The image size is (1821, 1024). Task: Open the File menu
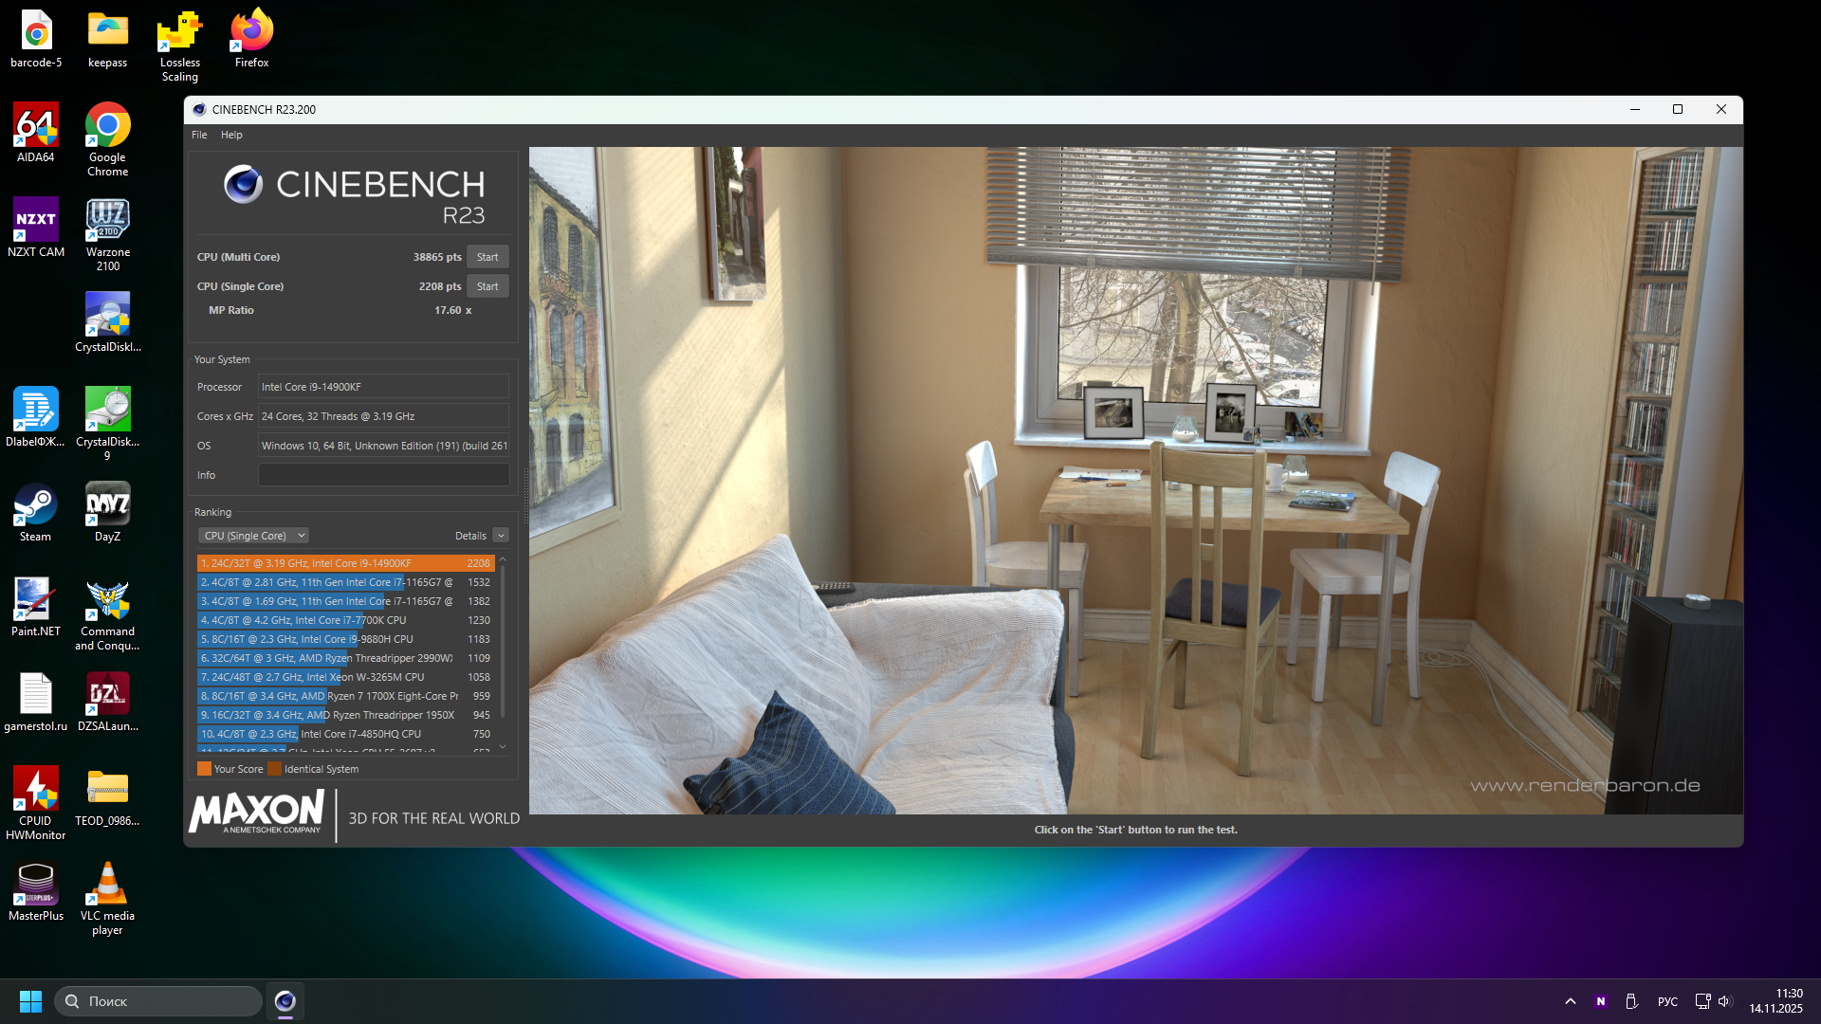[199, 135]
